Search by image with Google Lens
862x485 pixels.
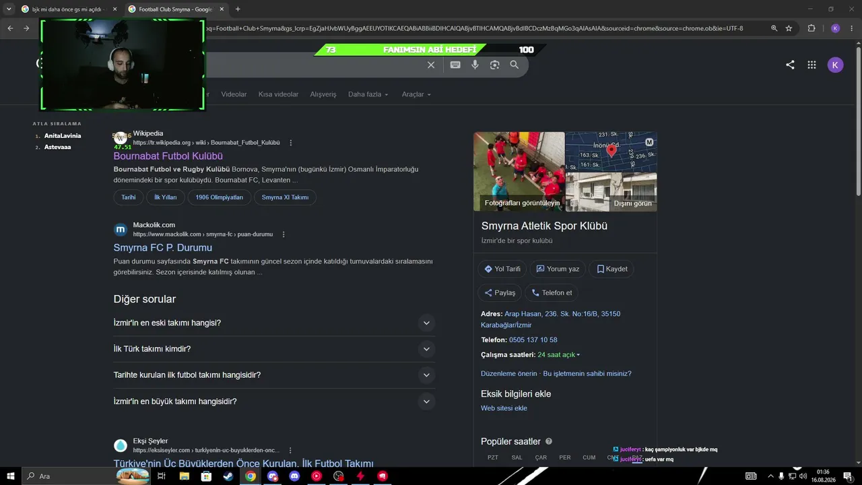(495, 65)
